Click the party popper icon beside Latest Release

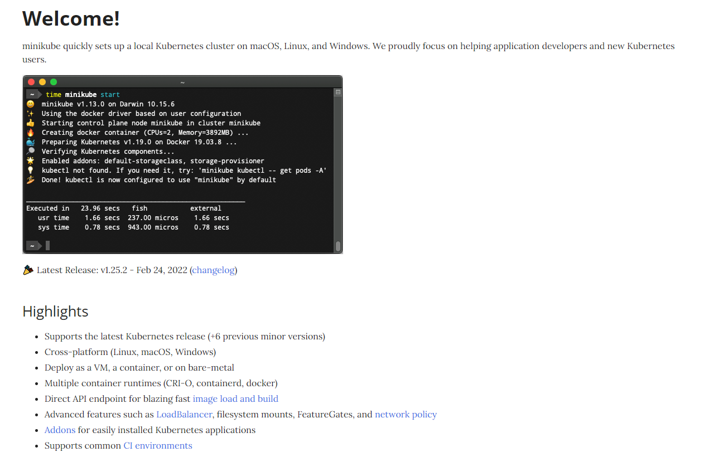coord(28,270)
